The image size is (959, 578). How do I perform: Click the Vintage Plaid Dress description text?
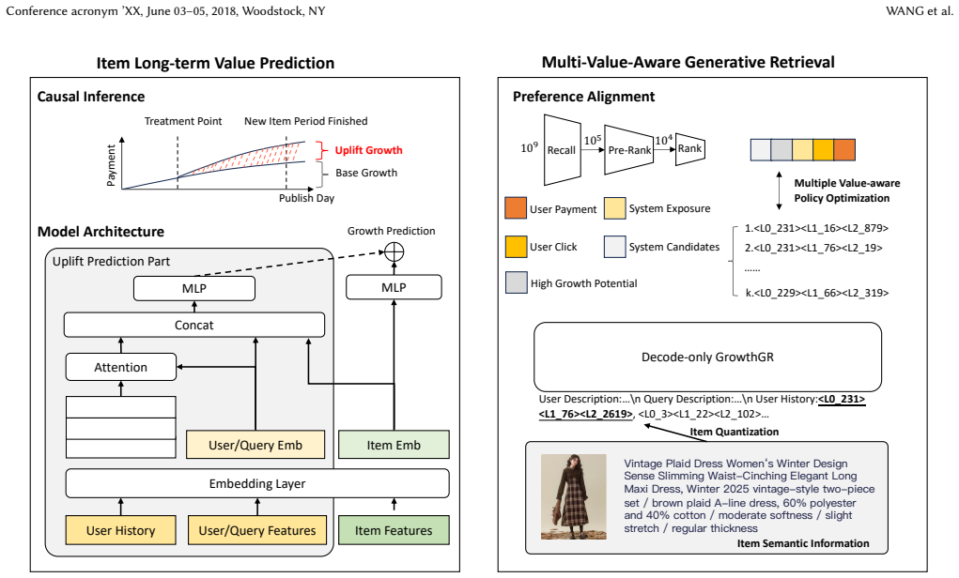pos(750,495)
